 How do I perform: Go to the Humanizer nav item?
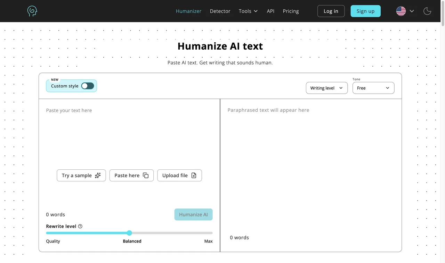(x=188, y=11)
